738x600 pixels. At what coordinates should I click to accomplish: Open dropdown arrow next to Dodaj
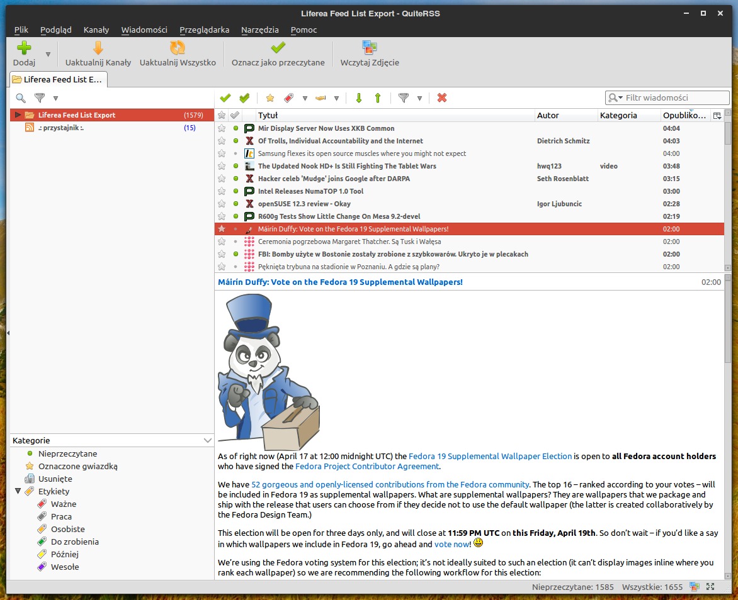[x=48, y=55]
